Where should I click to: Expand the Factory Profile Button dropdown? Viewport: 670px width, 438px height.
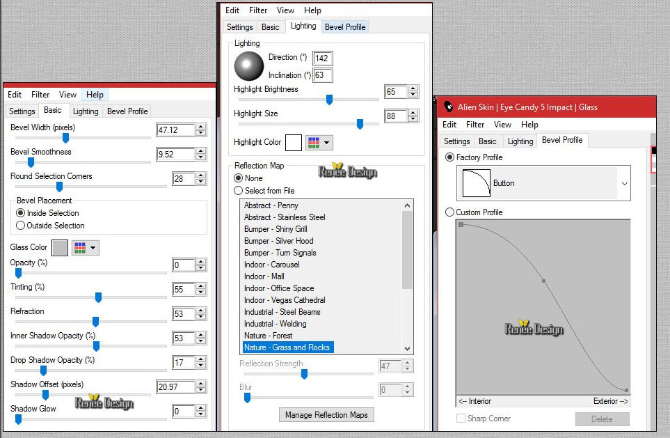[624, 184]
